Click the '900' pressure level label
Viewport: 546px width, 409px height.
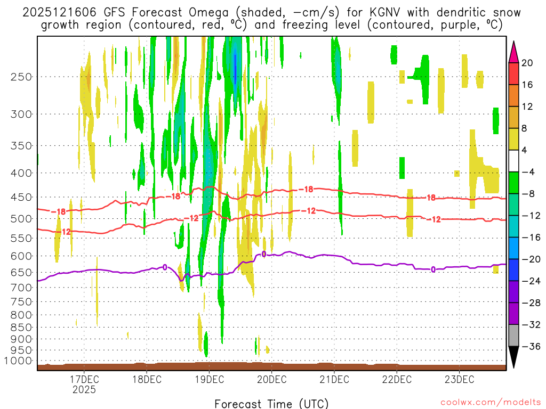(x=21, y=339)
